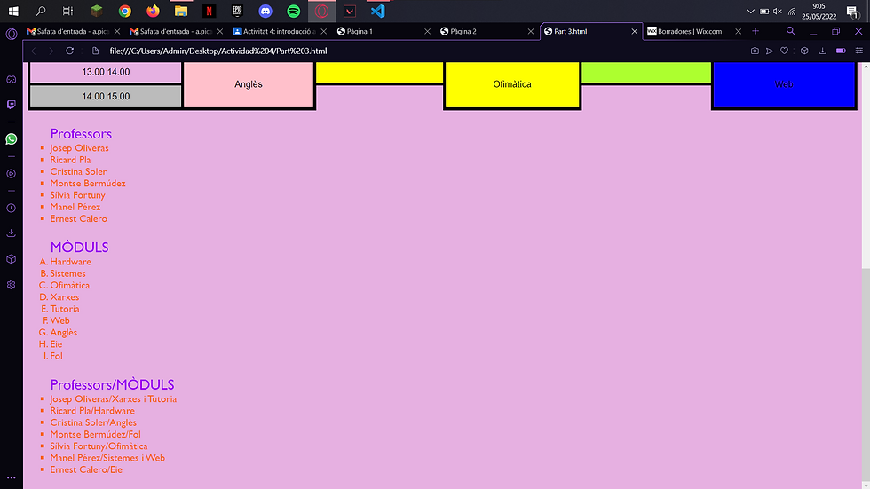Click the 13.00 14.00 time cell
870x489 pixels.
pos(106,72)
